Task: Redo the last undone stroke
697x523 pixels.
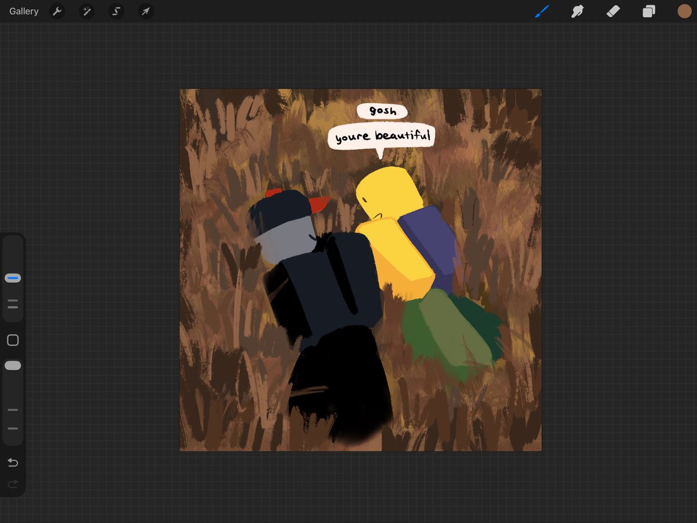Action: tap(13, 483)
